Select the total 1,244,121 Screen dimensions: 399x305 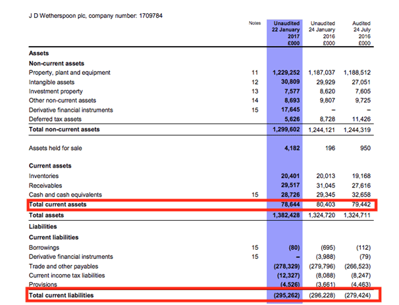[x=322, y=130]
